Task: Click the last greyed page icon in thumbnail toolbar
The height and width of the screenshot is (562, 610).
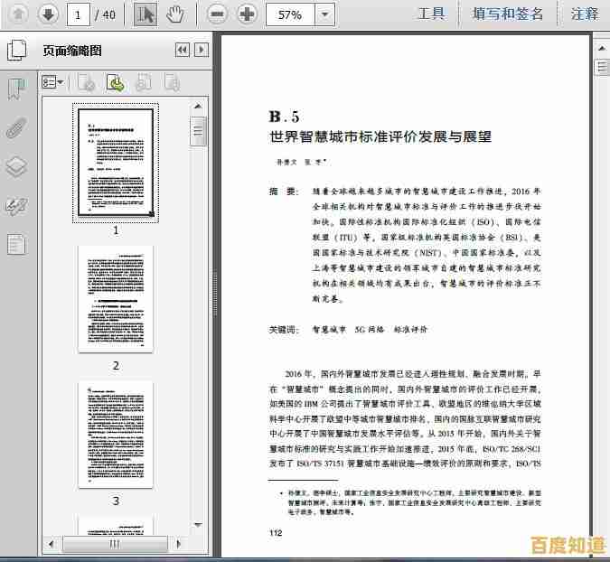Action: click(x=172, y=82)
